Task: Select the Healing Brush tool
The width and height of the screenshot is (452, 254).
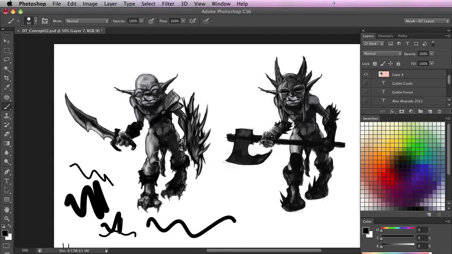Action: 7,97
